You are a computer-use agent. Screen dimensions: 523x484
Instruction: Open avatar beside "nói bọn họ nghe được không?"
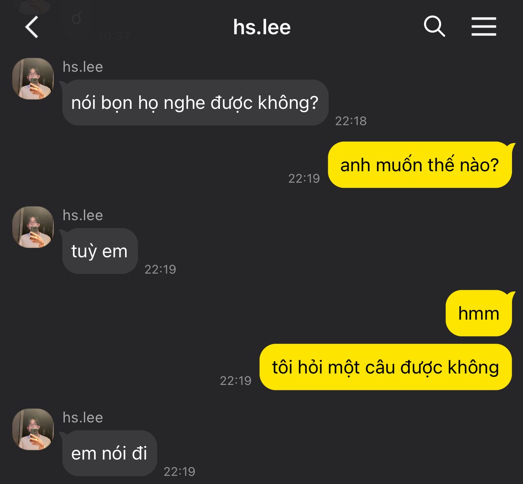coord(33,79)
